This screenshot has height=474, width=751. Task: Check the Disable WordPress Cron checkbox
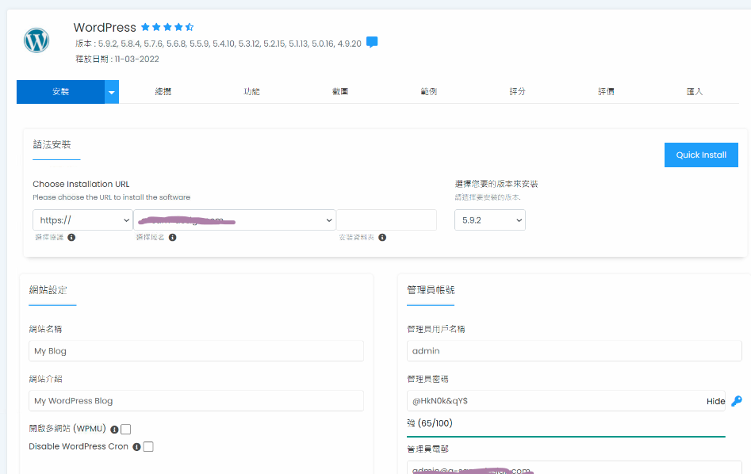(148, 447)
